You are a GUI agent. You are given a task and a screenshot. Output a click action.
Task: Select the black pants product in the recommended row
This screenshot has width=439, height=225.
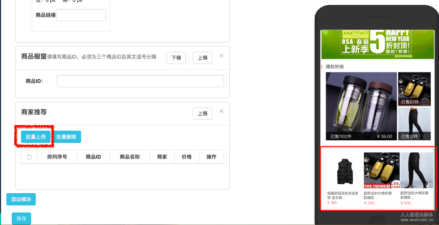point(416,171)
